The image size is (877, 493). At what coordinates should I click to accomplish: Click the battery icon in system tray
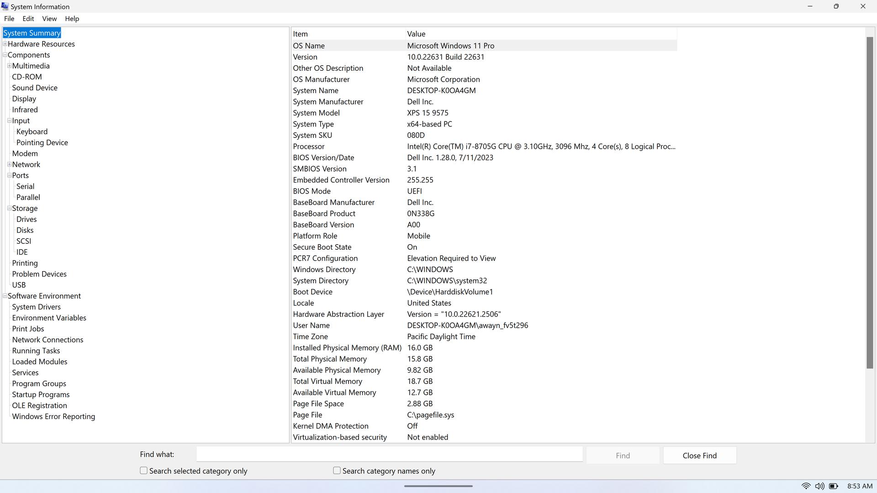[x=833, y=486]
